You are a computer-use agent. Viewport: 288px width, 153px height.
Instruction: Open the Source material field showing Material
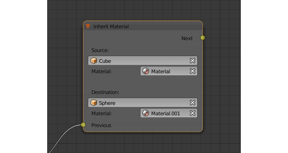pyautogui.click(x=166, y=71)
